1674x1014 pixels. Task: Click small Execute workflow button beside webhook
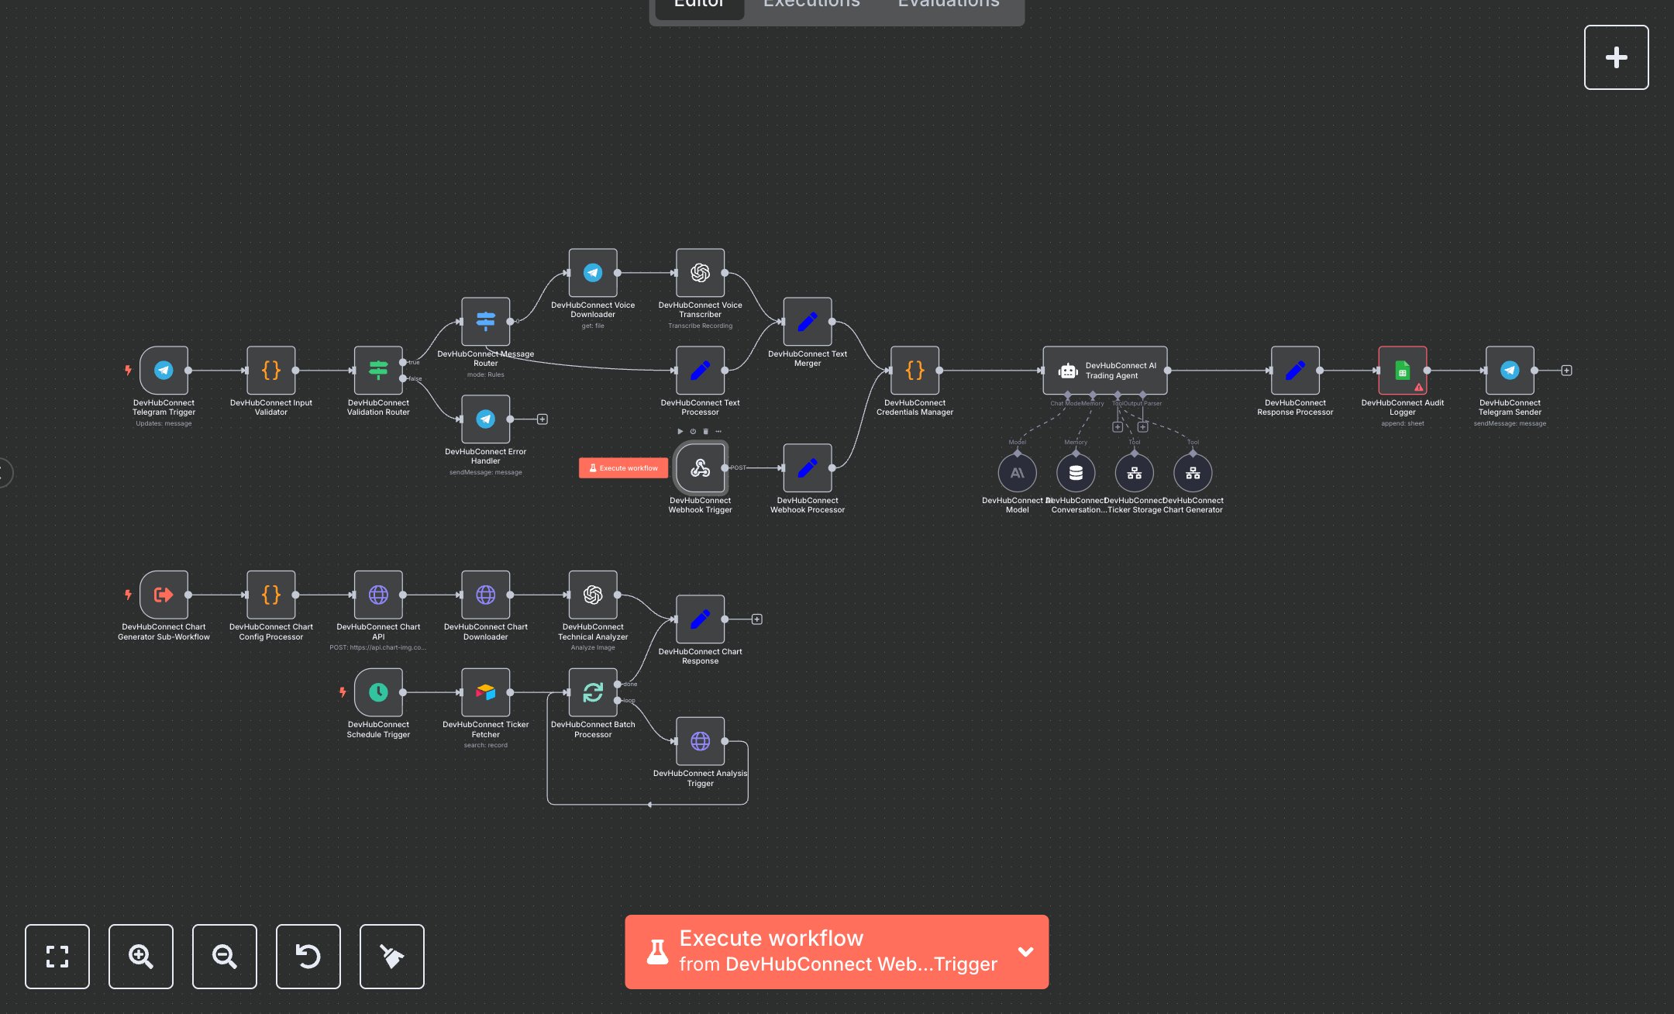(623, 468)
